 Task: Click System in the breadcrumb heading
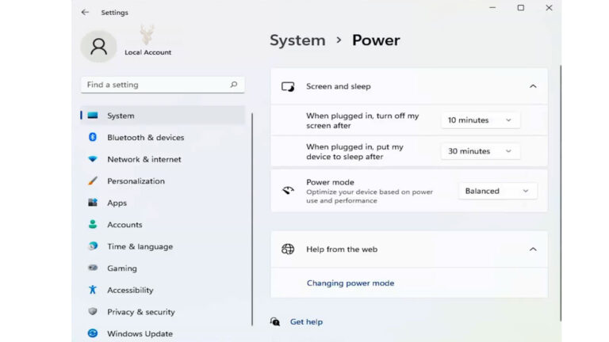pyautogui.click(x=297, y=40)
